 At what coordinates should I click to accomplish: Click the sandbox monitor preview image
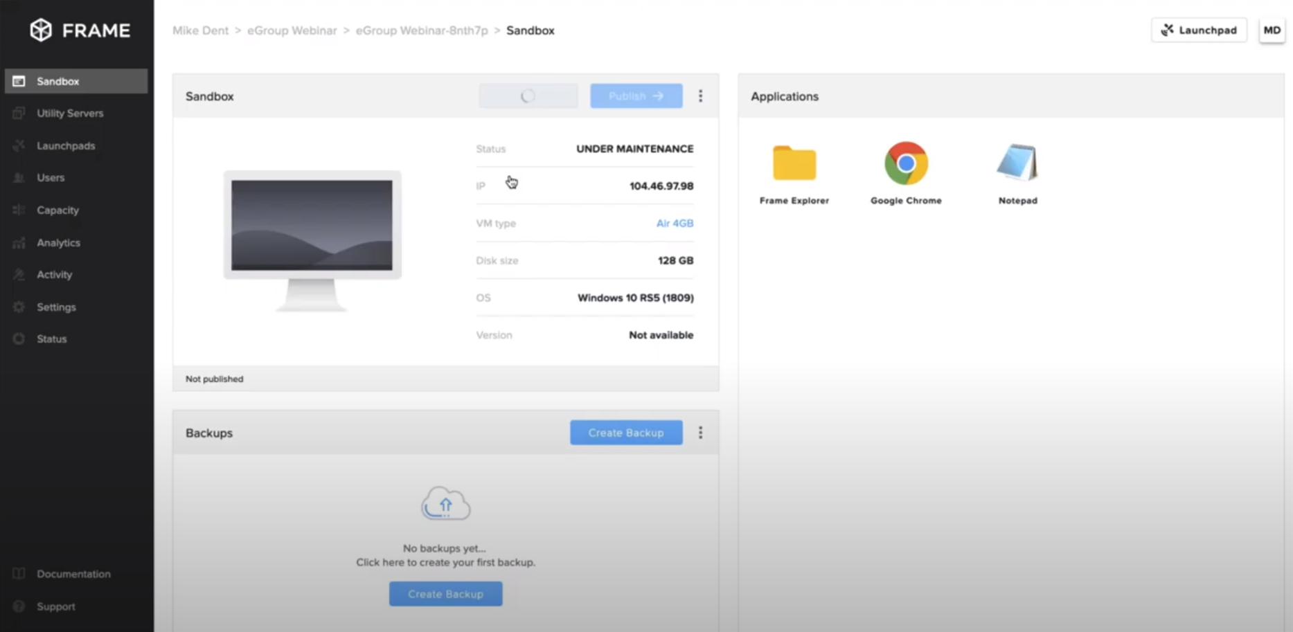(x=312, y=240)
